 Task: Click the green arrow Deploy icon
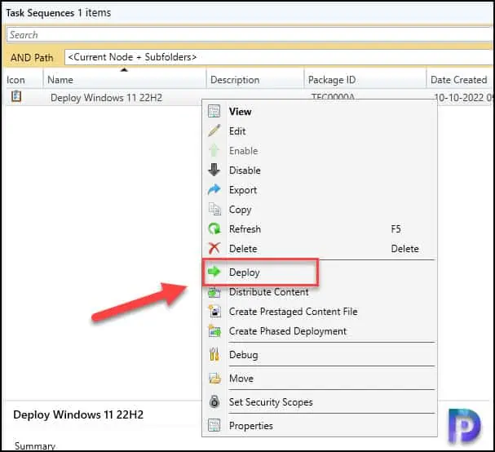click(x=214, y=272)
